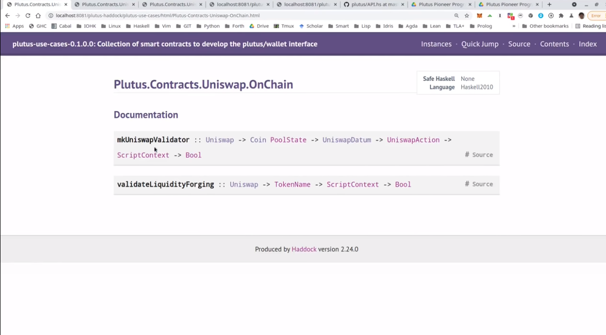Follow the UniswapDatum type link

(346, 140)
